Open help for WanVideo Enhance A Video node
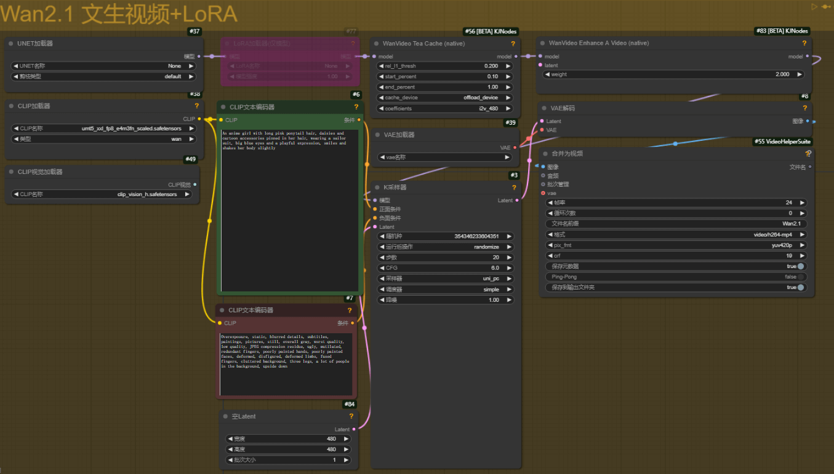Image resolution: width=834 pixels, height=474 pixels. click(x=804, y=43)
